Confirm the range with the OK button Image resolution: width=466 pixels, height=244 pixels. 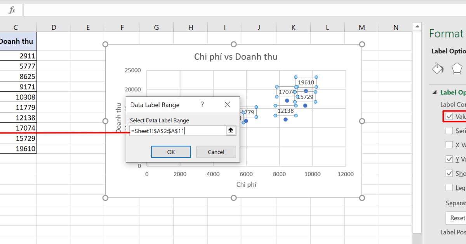tap(171, 151)
